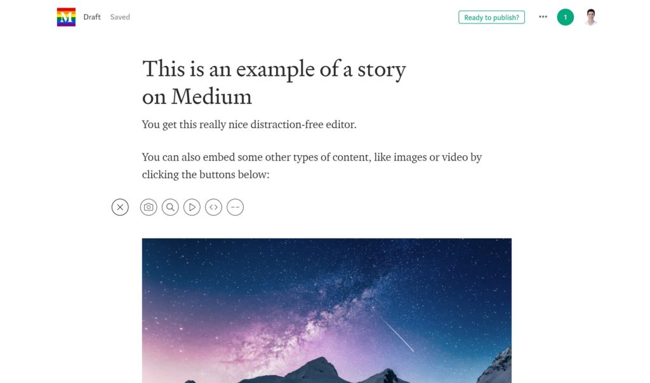View notifications from the green badge
Image resolution: width=650 pixels, height=383 pixels.
(565, 17)
